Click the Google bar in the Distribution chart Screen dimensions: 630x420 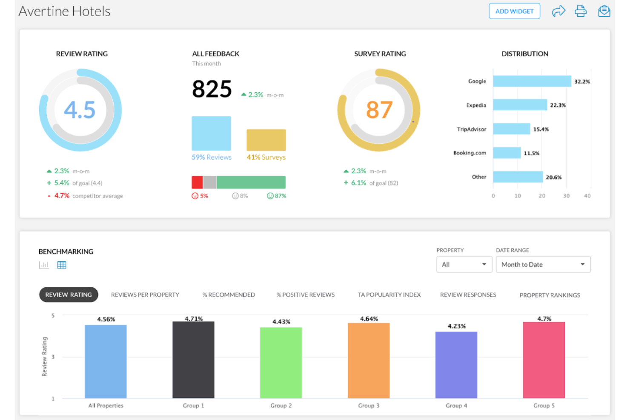tap(532, 80)
